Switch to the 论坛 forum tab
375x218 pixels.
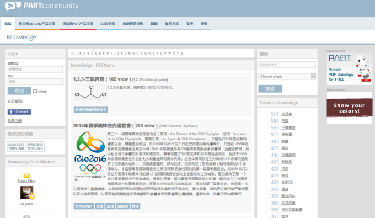click(8, 24)
